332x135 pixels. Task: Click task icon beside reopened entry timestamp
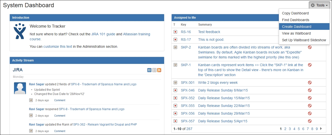pyautogui.click(x=31, y=116)
